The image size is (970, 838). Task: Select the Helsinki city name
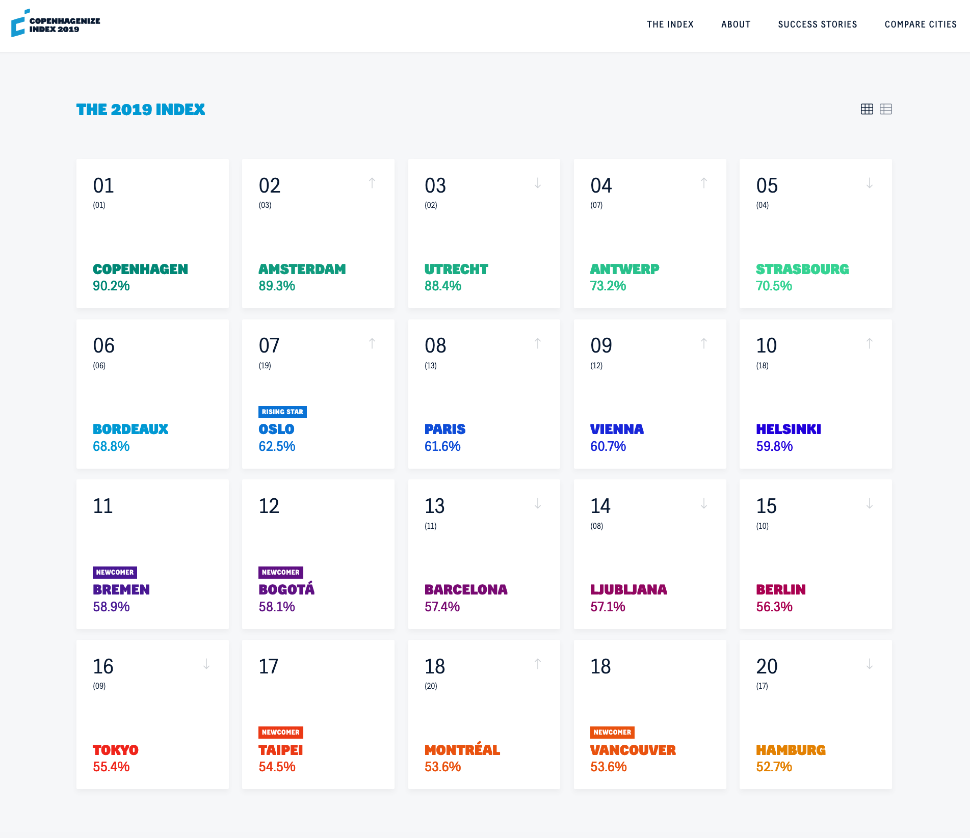(x=789, y=429)
